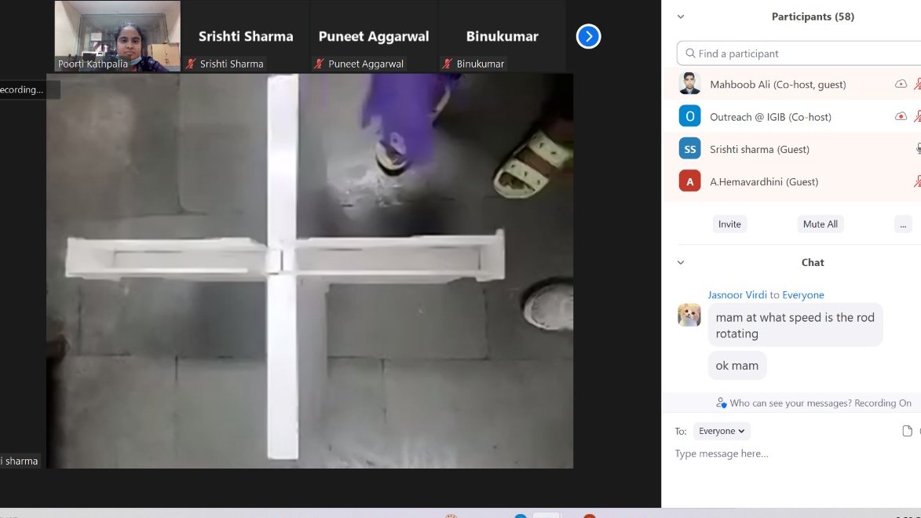Click A.Hemavardhini's red A avatar

tap(689, 181)
